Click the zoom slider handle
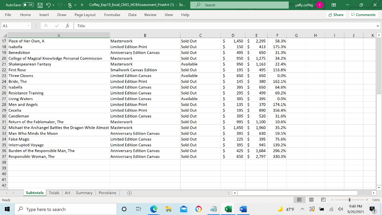Image resolution: width=382 pixels, height=215 pixels. click(x=349, y=200)
